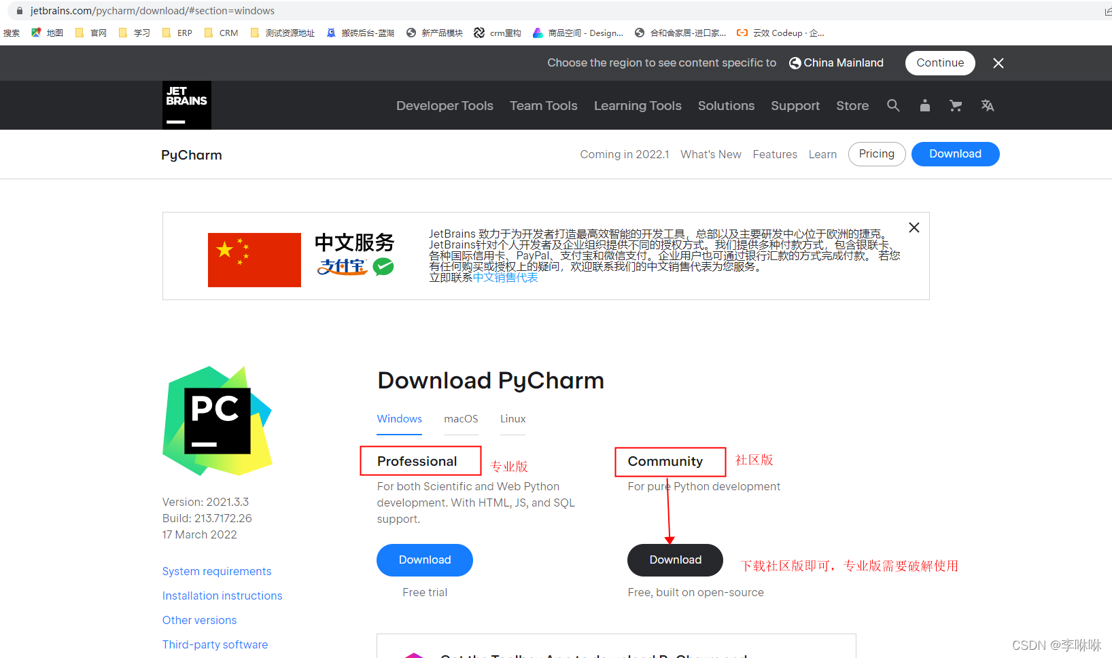Open the What's New link
Viewport: 1112px width, 658px height.
pos(711,155)
